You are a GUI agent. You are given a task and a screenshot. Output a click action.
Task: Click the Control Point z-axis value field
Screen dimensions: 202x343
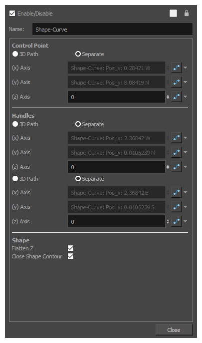tap(116, 97)
